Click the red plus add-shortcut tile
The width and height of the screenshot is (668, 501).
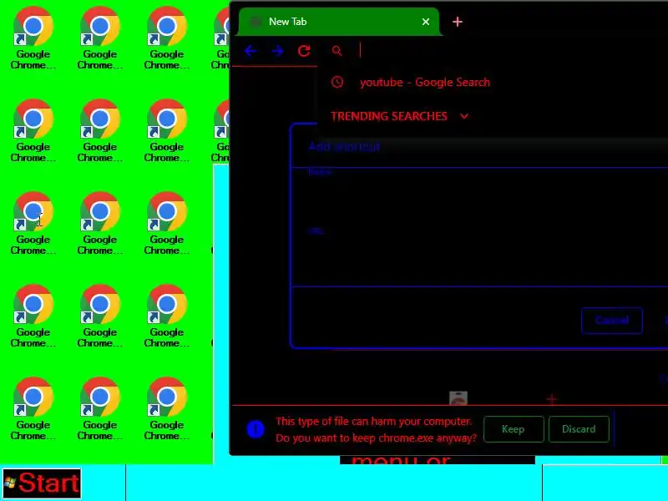552,399
